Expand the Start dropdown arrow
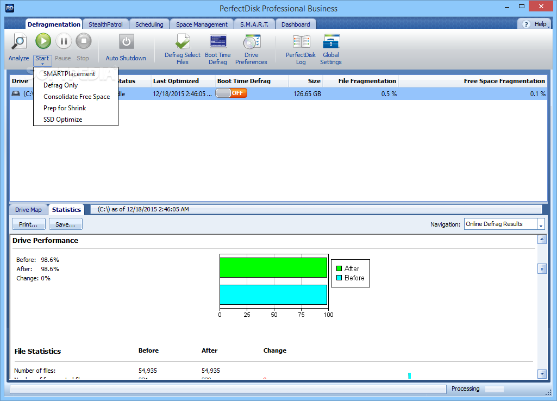Screen dimensions: 557x401 point(42,64)
